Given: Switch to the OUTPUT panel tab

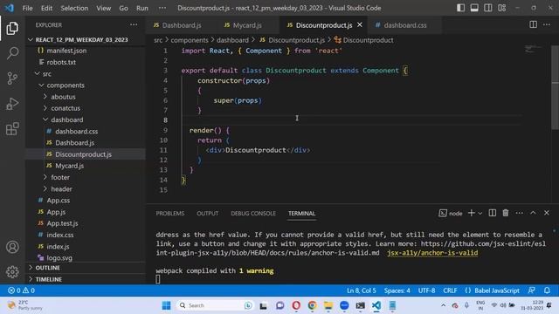Looking at the screenshot, I should (208, 213).
